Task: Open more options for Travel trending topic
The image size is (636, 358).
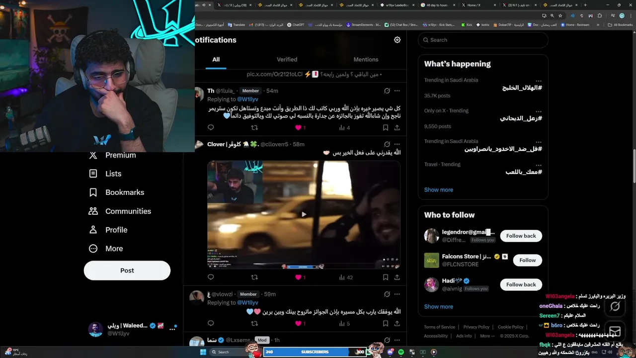Action: pyautogui.click(x=539, y=165)
